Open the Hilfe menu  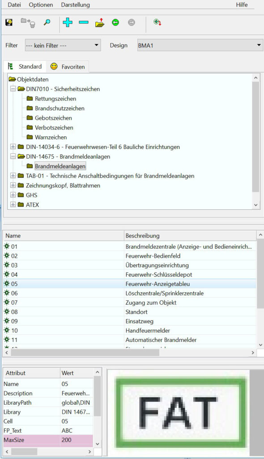(x=242, y=4)
